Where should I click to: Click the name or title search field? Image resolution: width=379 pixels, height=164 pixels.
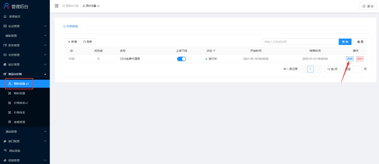click(x=300, y=42)
